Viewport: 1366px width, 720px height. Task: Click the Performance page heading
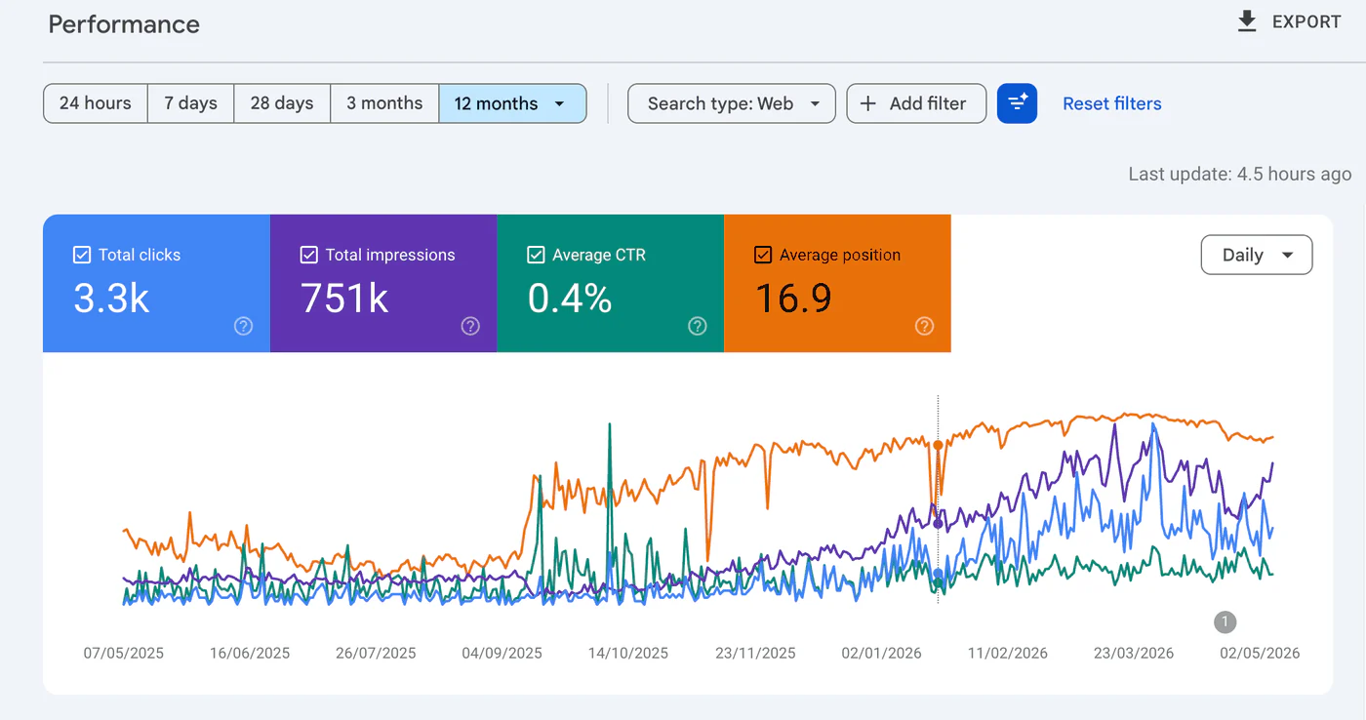(x=124, y=24)
